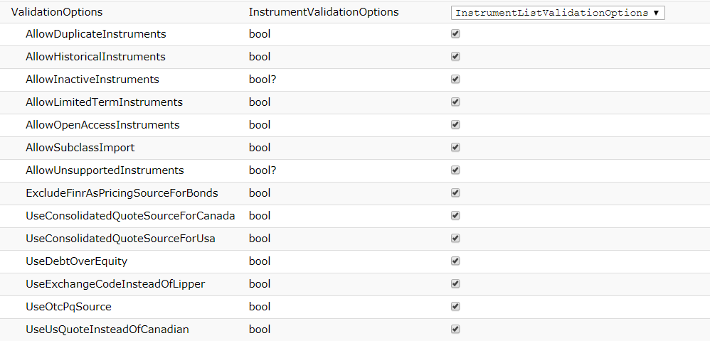This screenshot has width=710, height=348.
Task: Uncheck the AllowDuplicateInstruments checkbox
Action: 455,34
